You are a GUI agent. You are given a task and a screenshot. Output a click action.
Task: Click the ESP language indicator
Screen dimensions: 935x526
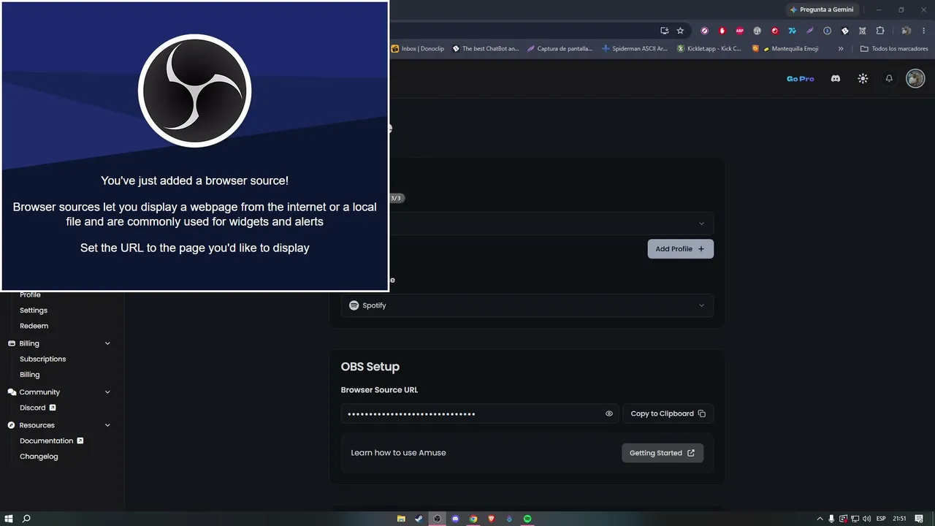coord(881,519)
